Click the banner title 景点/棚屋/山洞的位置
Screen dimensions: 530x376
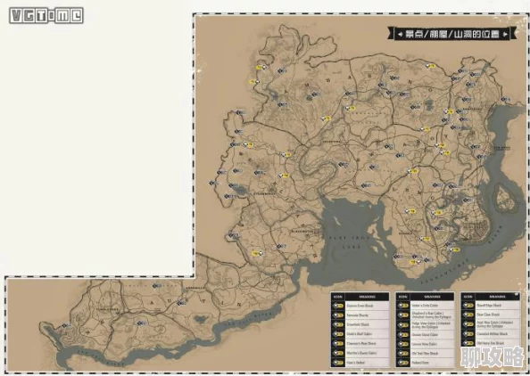tap(451, 34)
